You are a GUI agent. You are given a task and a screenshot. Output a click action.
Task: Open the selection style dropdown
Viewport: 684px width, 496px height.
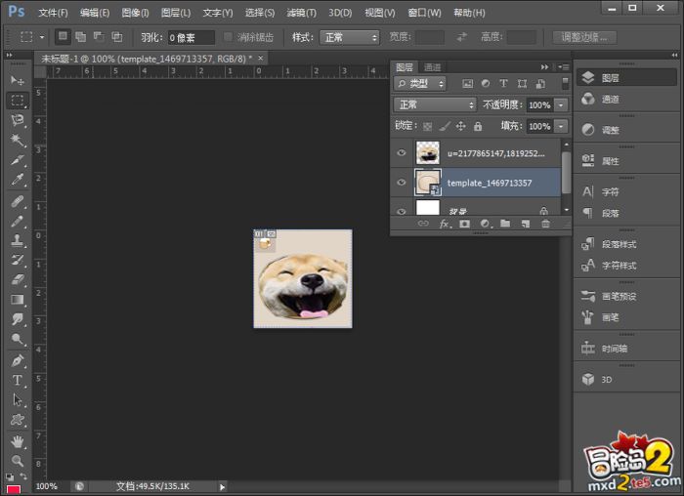click(x=350, y=37)
